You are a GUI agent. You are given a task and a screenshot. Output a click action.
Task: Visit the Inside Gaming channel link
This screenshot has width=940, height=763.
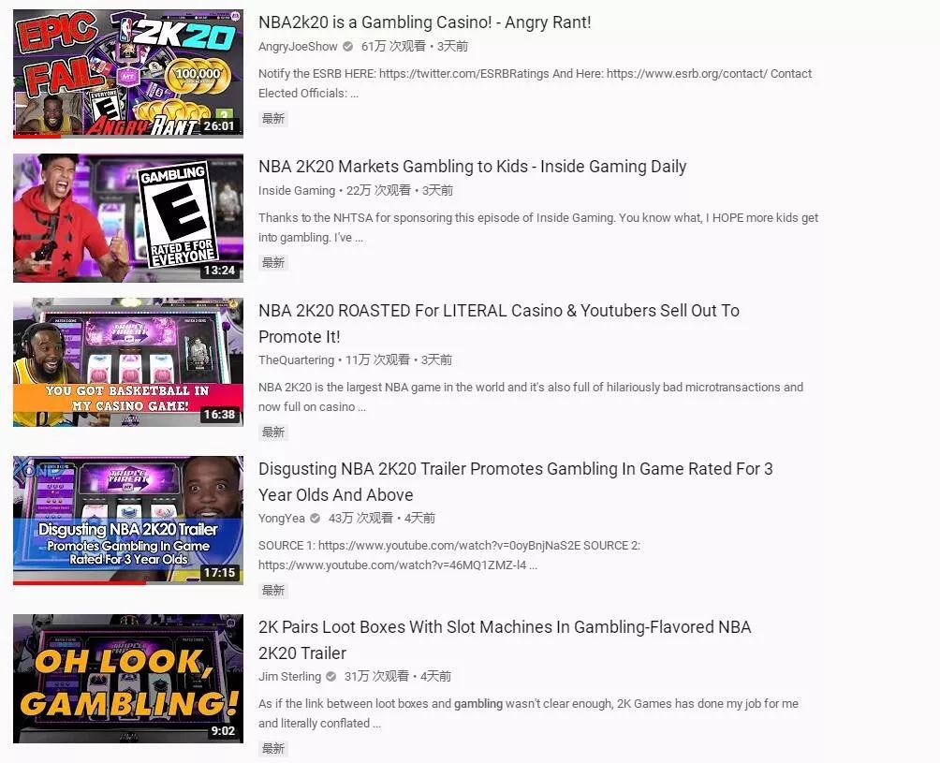297,191
